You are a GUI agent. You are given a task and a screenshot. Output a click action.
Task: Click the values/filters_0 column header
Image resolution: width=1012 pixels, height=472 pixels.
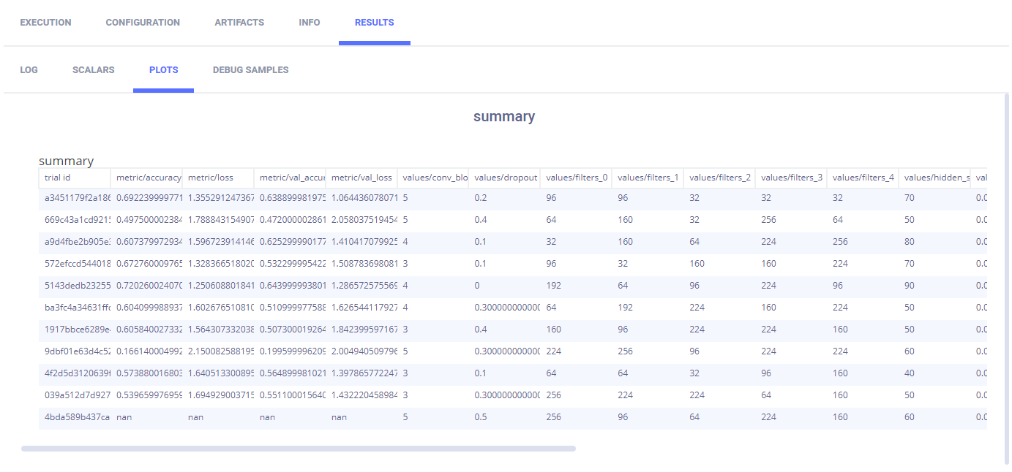click(x=575, y=178)
